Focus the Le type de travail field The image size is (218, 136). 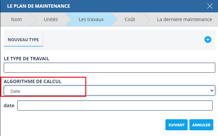109,68
